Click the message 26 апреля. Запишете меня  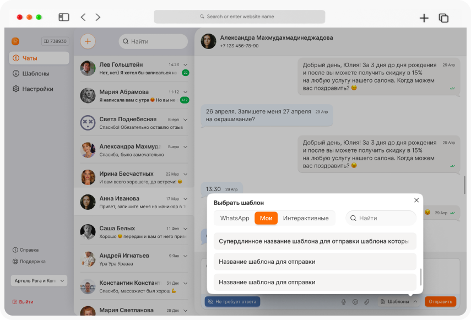(267, 115)
